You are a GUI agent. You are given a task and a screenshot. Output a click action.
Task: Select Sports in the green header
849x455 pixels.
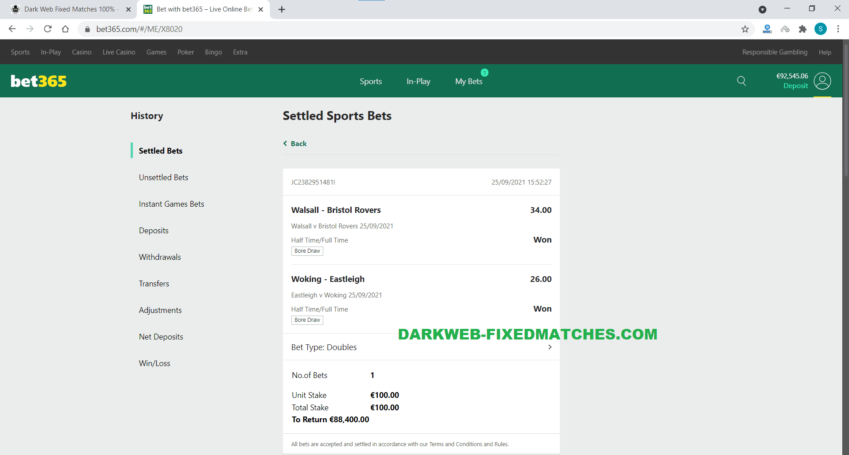click(371, 81)
